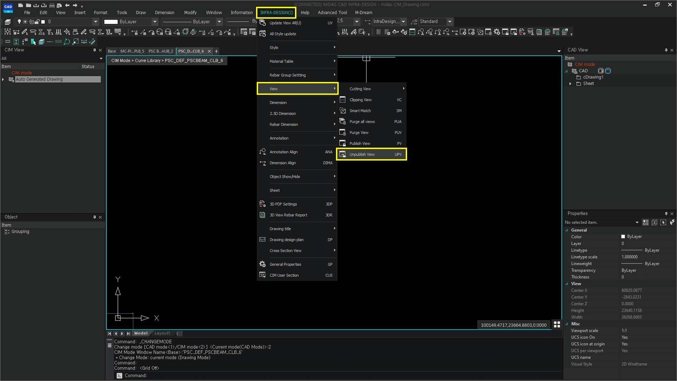Click the Publish View lock toolbar icon
The height and width of the screenshot is (381, 677).
pyautogui.click(x=505, y=32)
